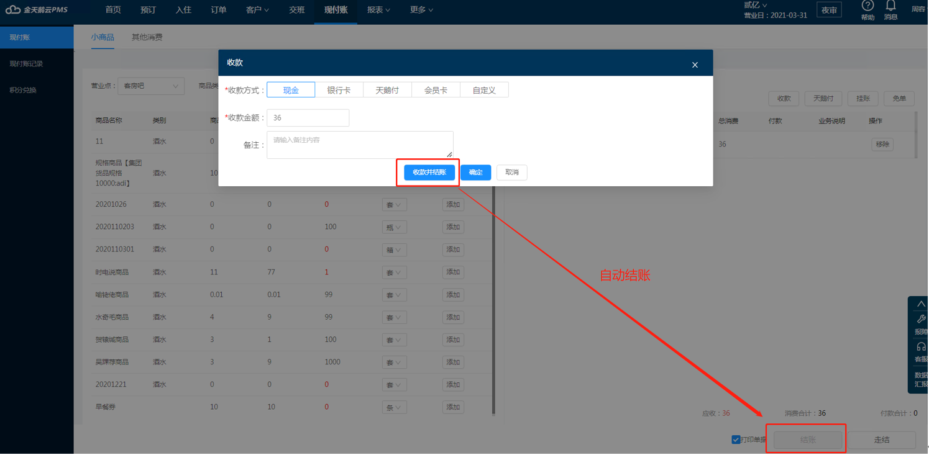Click the 金天鹅云PMS cloud logo
The image size is (929, 455).
click(37, 10)
